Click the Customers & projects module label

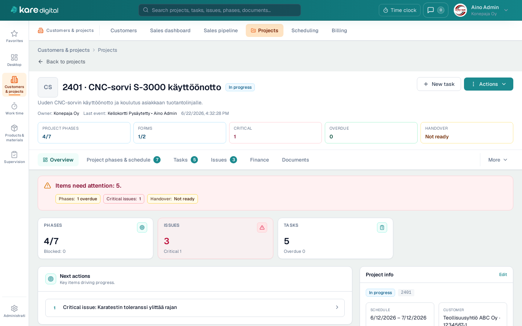[70, 30]
